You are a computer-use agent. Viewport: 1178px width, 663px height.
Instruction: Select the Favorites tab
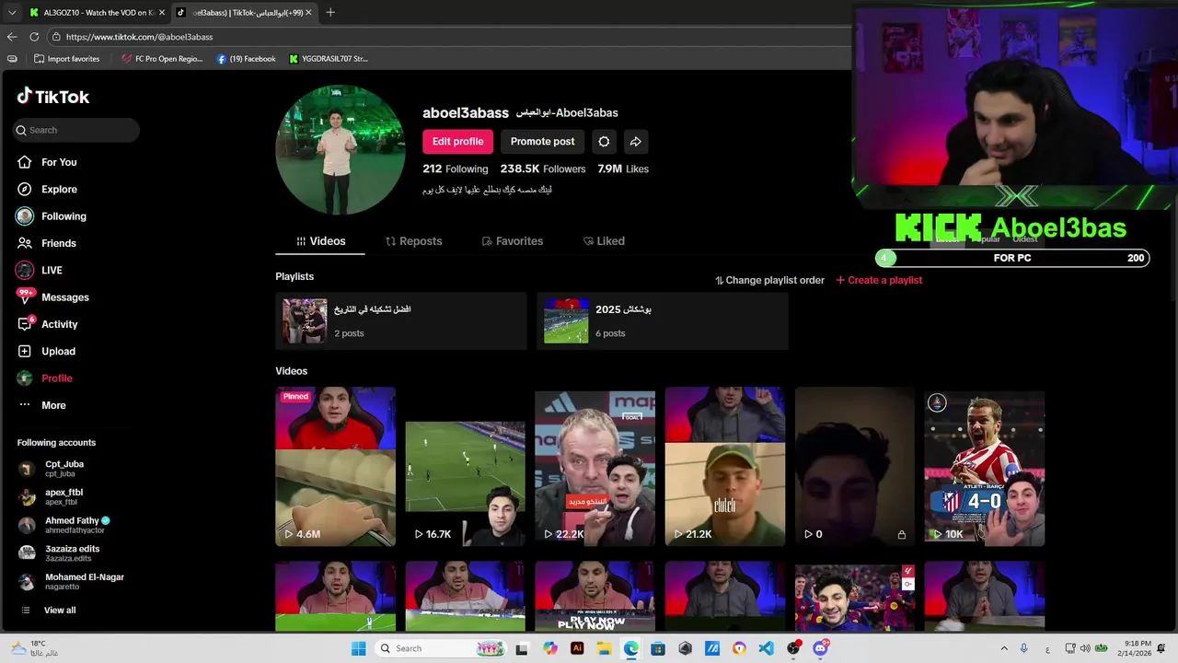coord(513,241)
